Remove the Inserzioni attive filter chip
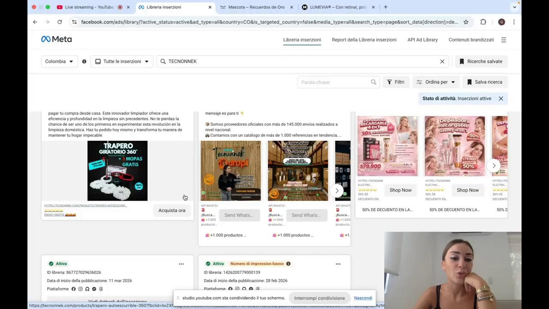The image size is (549, 309). point(501,98)
